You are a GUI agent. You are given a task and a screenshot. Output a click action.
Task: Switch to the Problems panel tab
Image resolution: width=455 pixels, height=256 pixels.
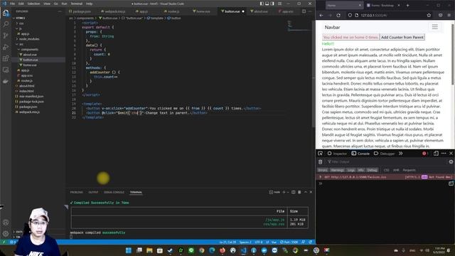(x=76, y=192)
